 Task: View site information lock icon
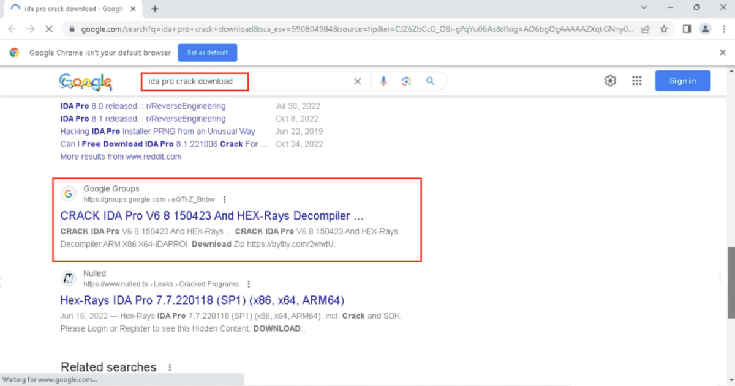point(72,29)
